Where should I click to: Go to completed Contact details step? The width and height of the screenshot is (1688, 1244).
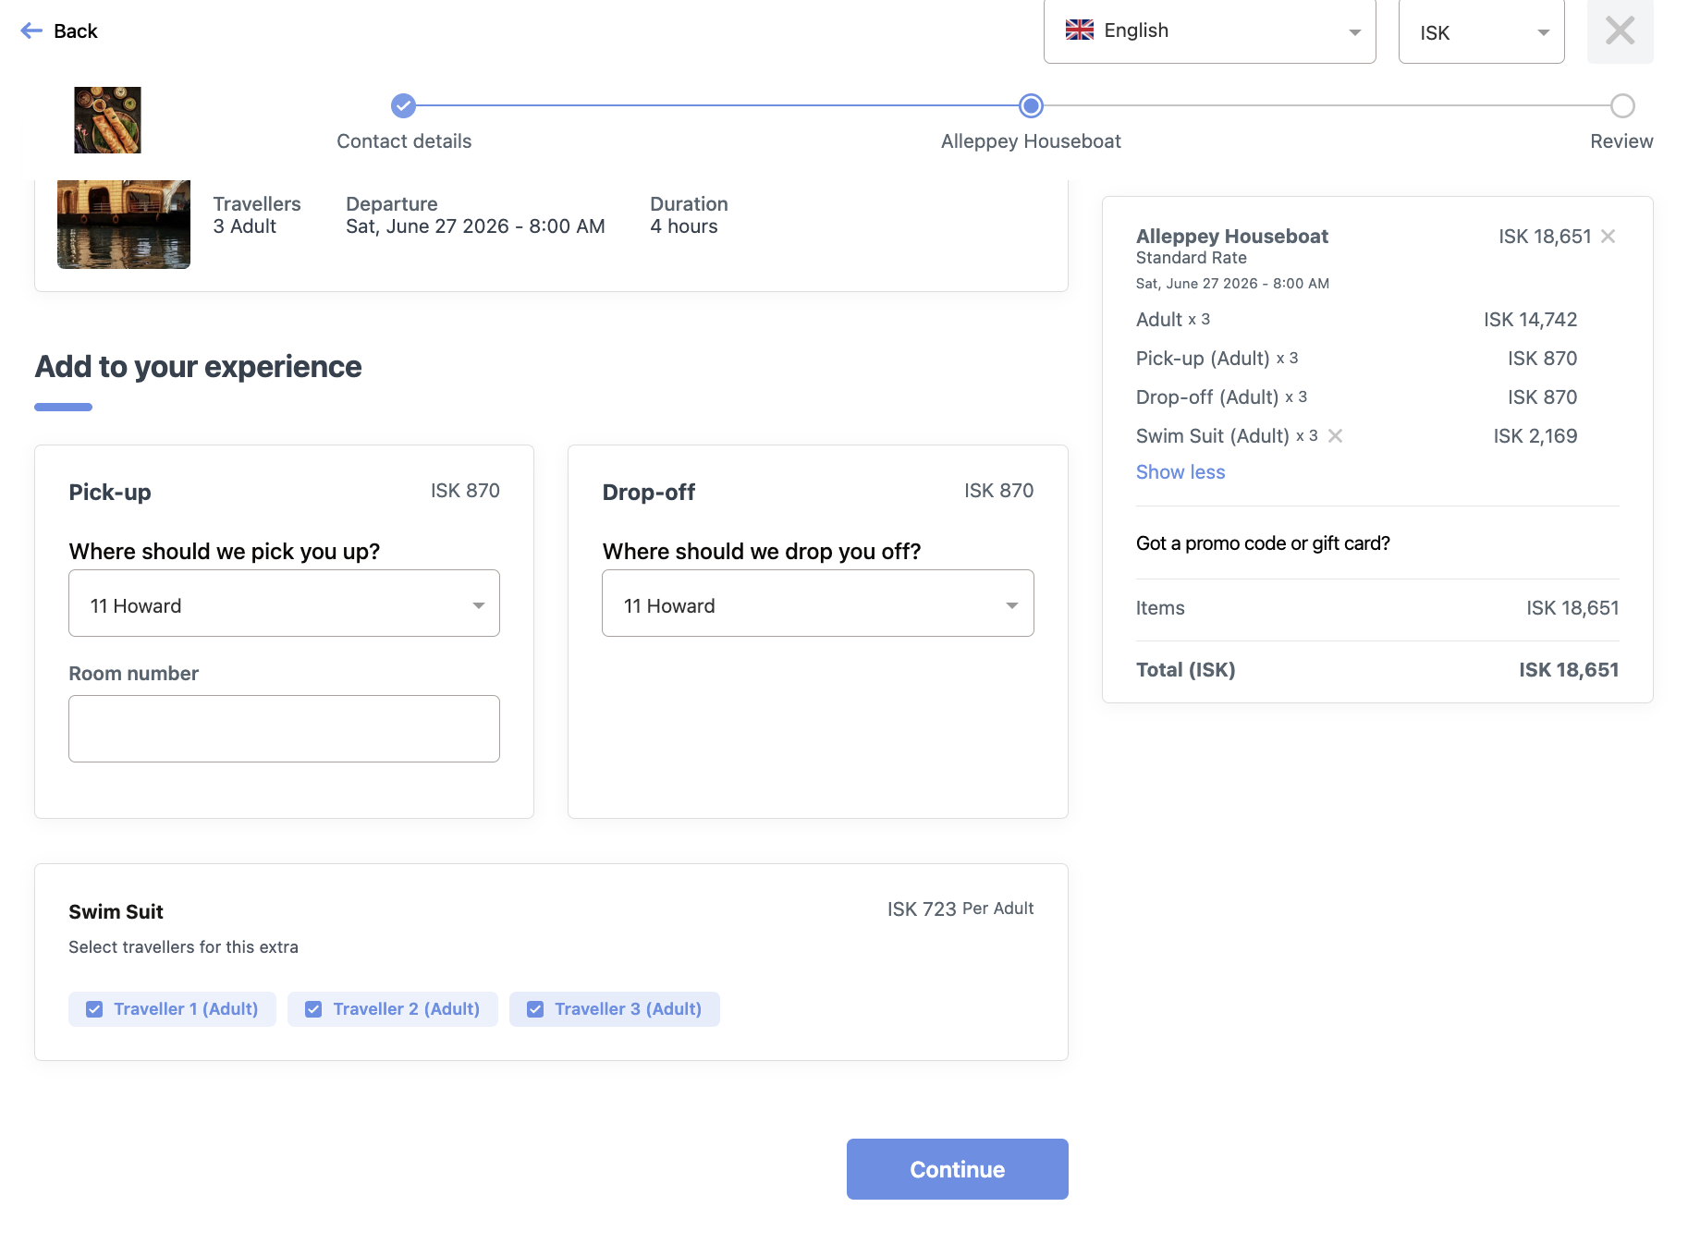tap(403, 106)
